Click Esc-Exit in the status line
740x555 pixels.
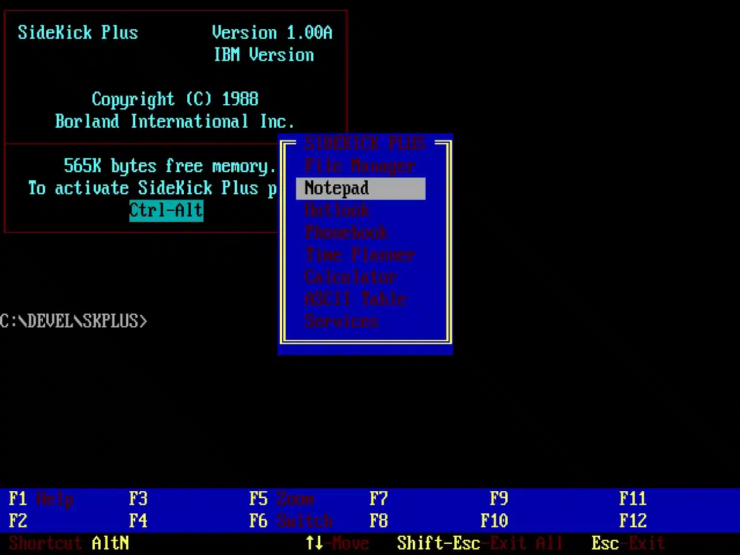point(628,543)
